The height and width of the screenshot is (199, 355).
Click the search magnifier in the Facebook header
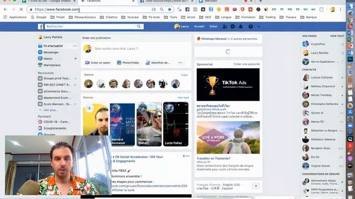pyautogui.click(x=139, y=27)
